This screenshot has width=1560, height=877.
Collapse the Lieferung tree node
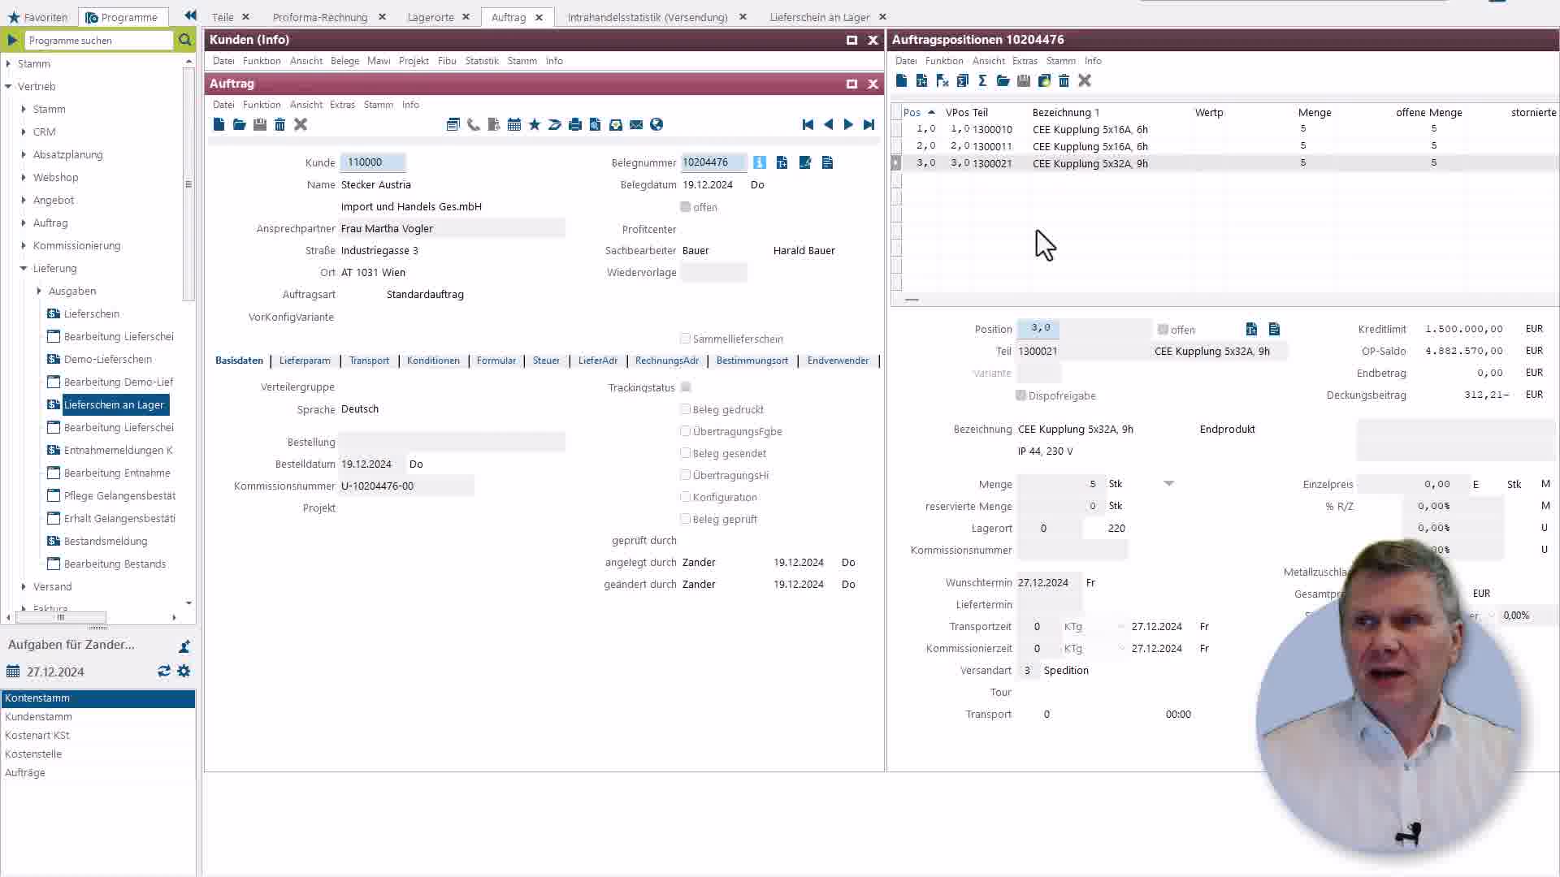tap(24, 268)
